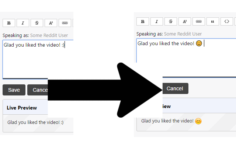Click Cancel in the left editor
The image size is (236, 148).
(x=38, y=90)
